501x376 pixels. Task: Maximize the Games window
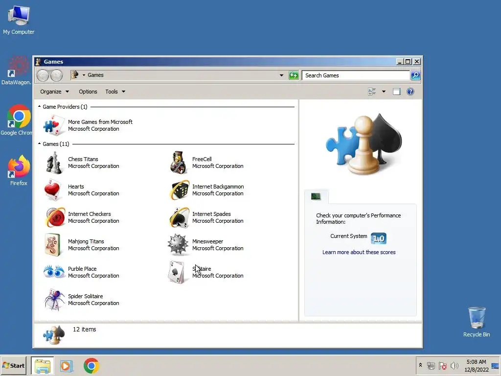tap(408, 61)
